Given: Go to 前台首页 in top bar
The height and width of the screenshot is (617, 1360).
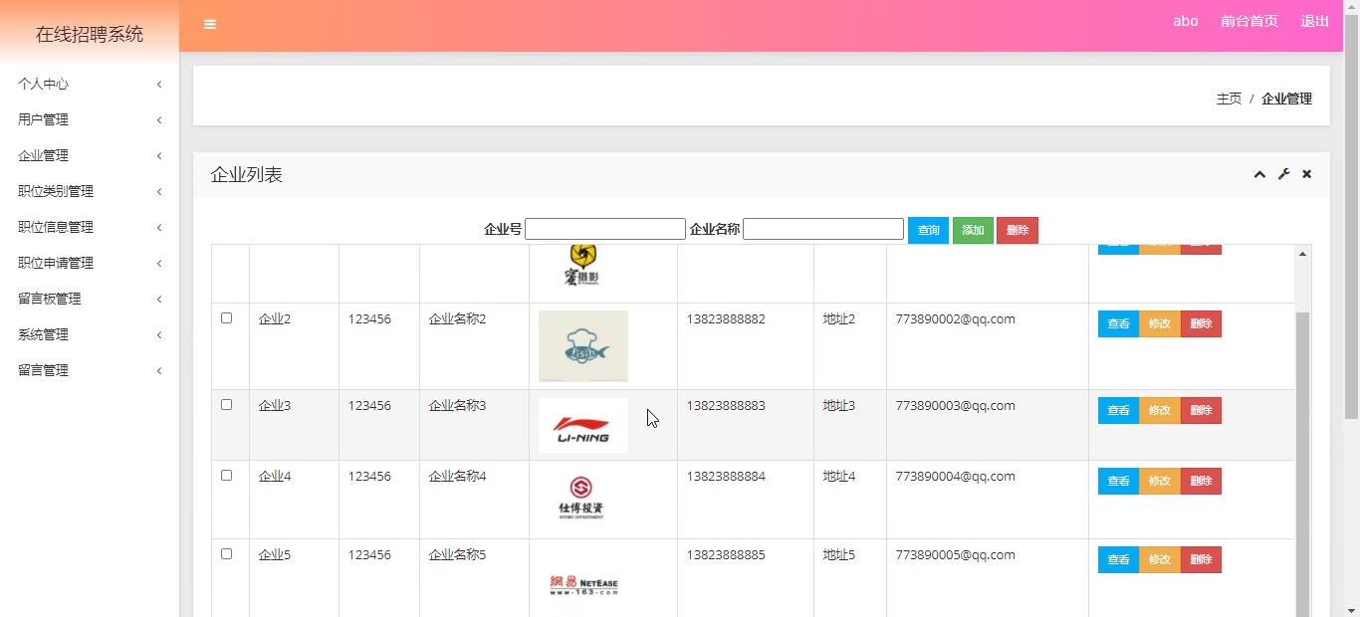Looking at the screenshot, I should 1249,21.
